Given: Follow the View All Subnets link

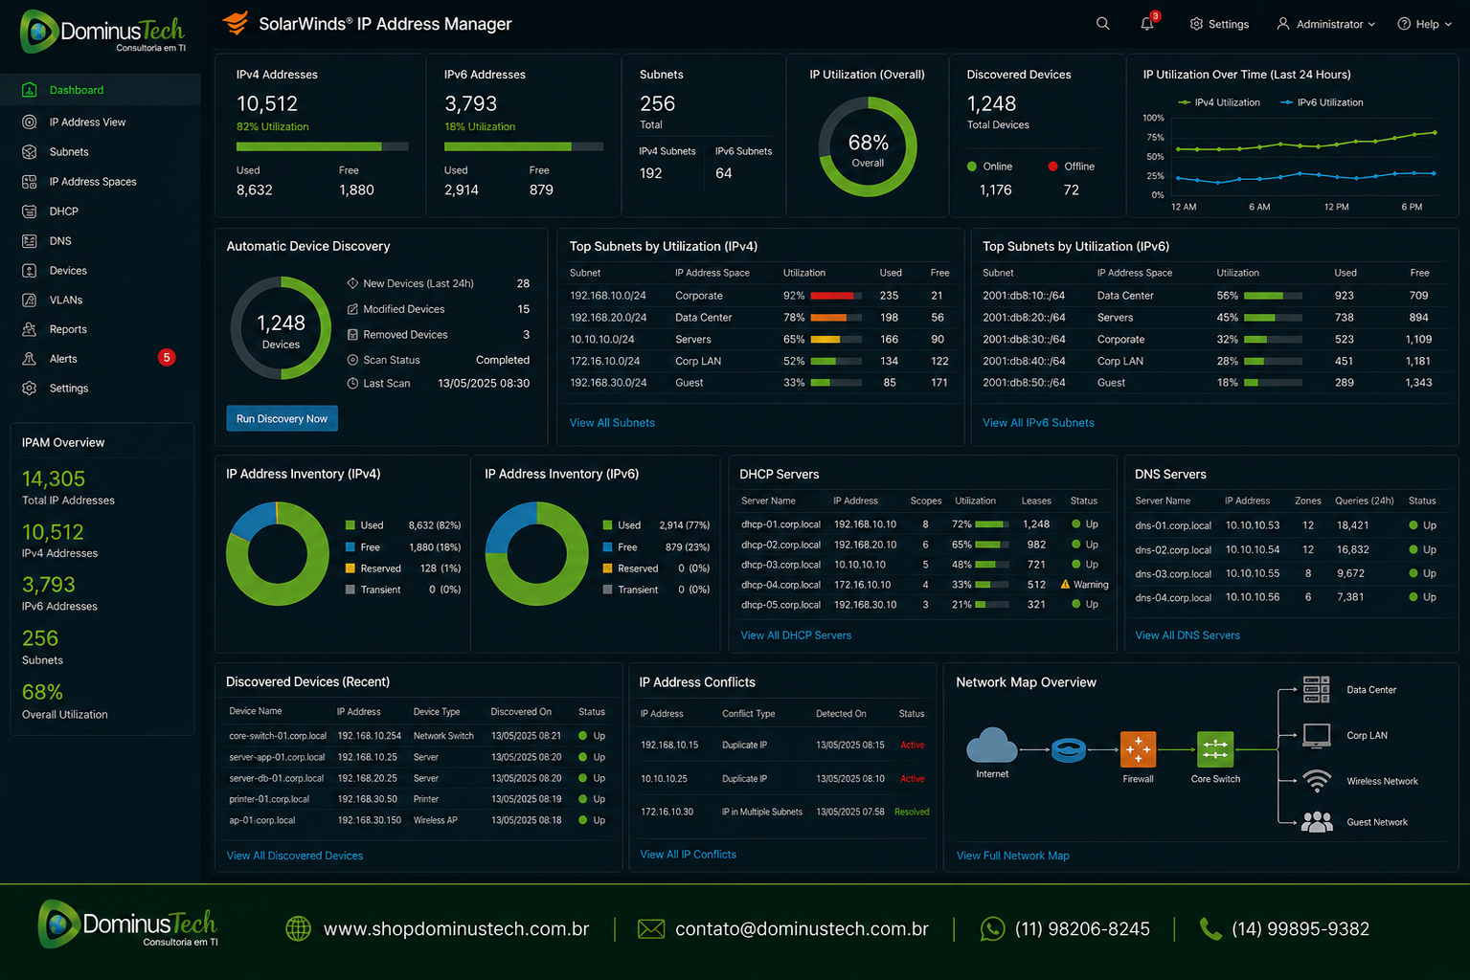Looking at the screenshot, I should (x=612, y=422).
